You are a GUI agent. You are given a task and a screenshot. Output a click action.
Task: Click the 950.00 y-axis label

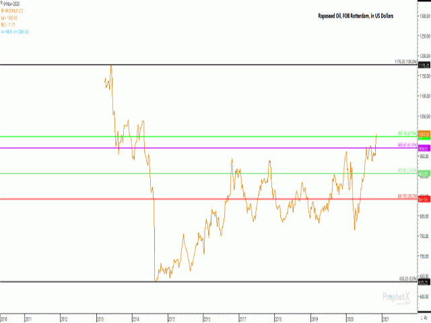point(425,157)
